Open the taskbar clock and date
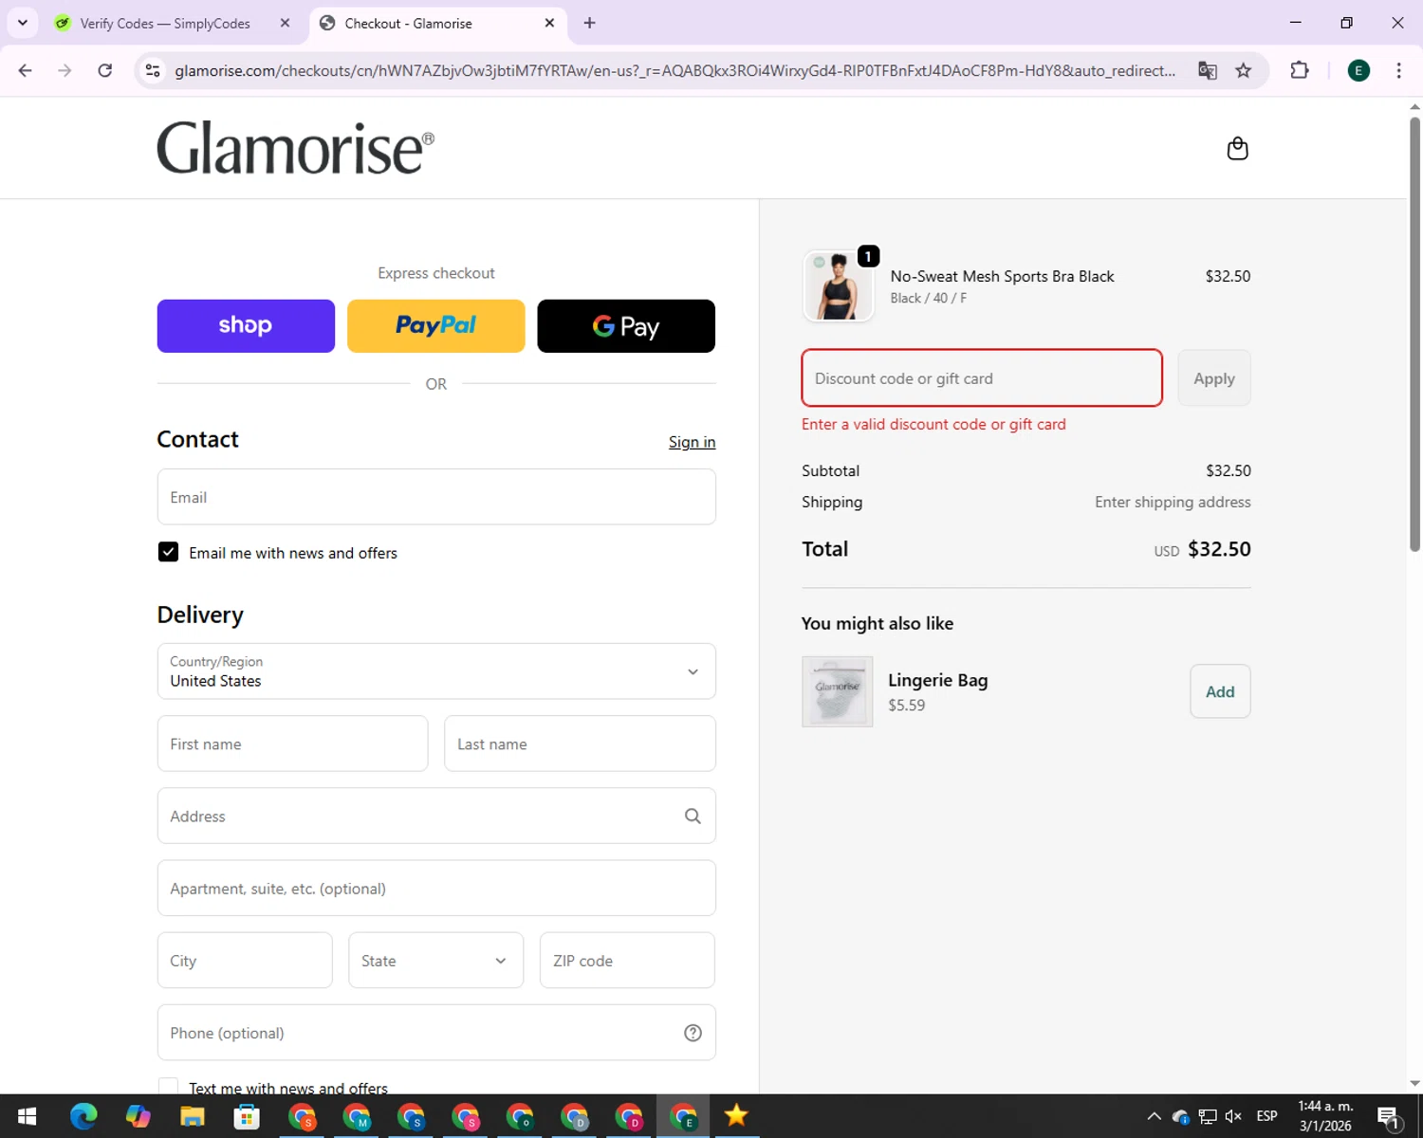 pyautogui.click(x=1325, y=1116)
